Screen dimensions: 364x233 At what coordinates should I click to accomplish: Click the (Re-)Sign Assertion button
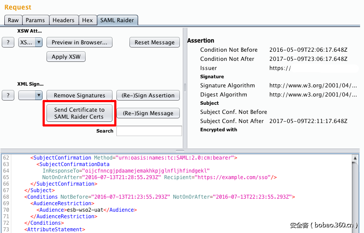148,95
